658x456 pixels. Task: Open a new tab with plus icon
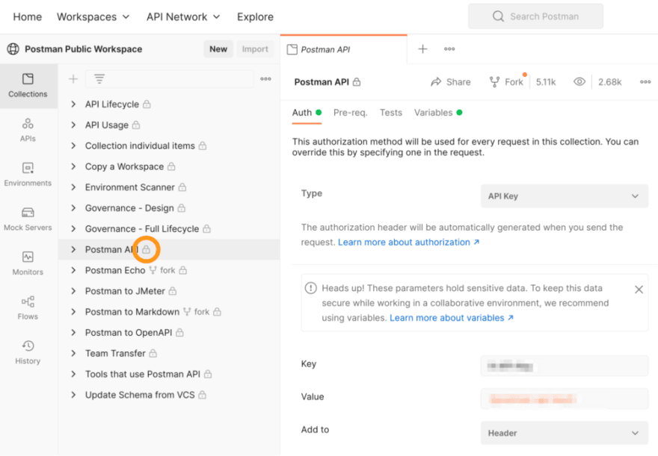point(422,49)
